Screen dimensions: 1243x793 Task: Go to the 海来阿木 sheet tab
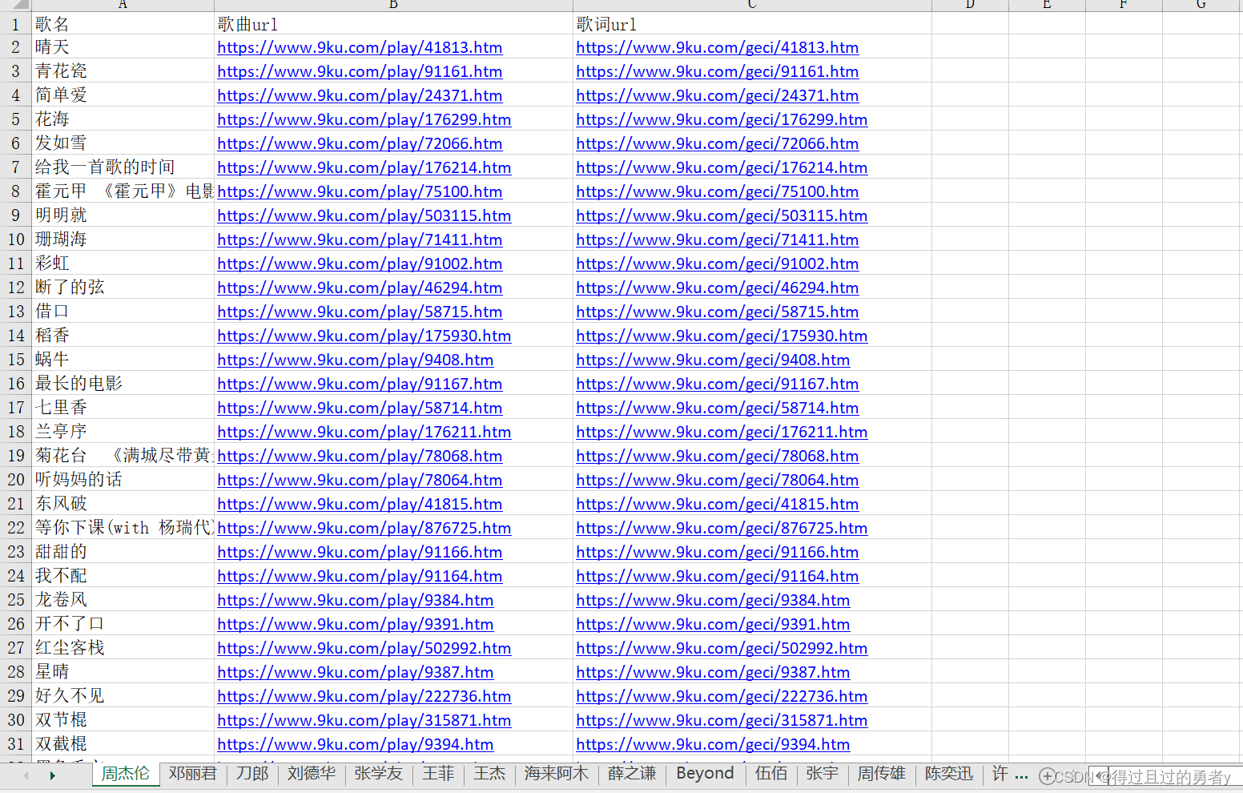click(557, 774)
